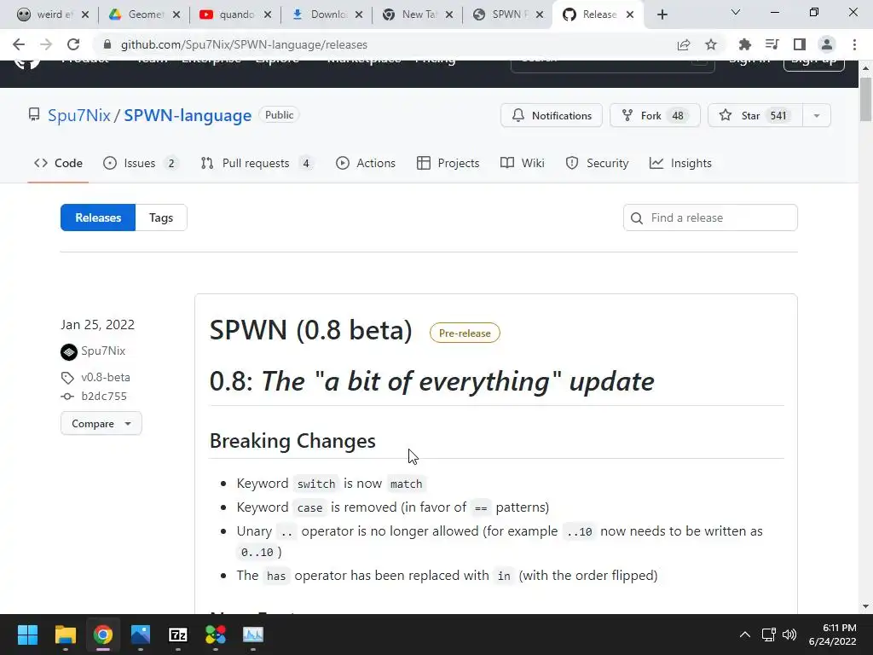This screenshot has height=655, width=873.
Task: Open the Issues tab
Action: 141,163
